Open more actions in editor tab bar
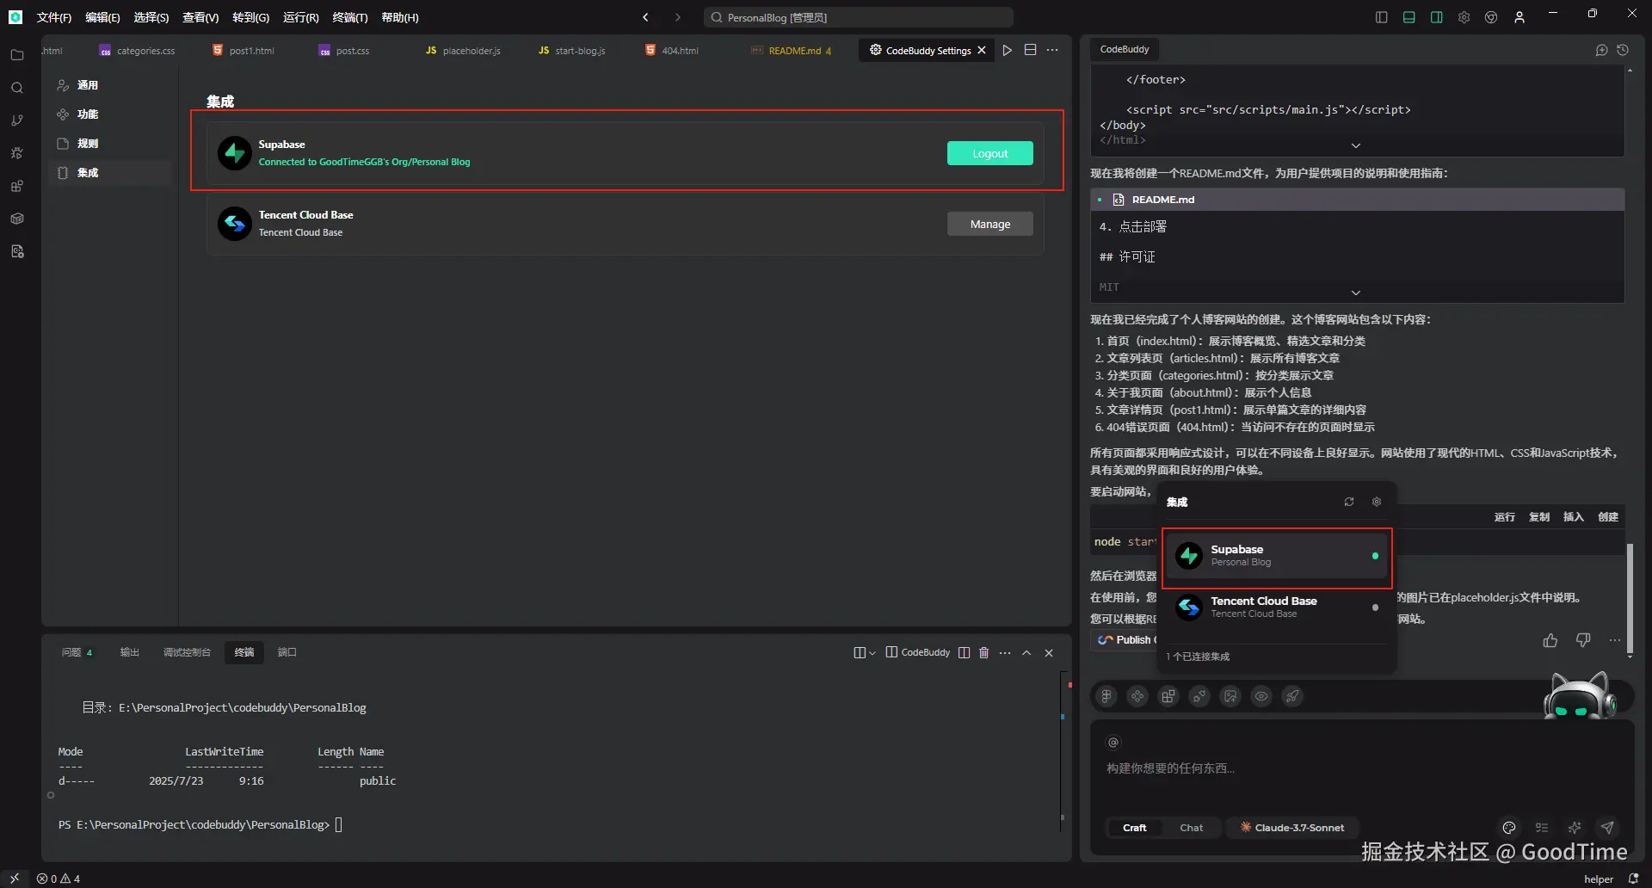The width and height of the screenshot is (1652, 888). [x=1052, y=50]
